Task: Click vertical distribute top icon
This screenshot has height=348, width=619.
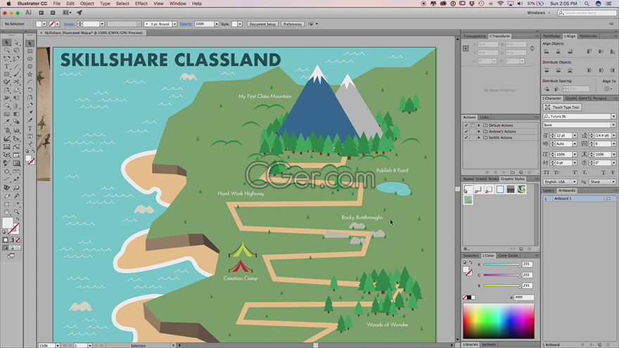Action: coord(547,70)
